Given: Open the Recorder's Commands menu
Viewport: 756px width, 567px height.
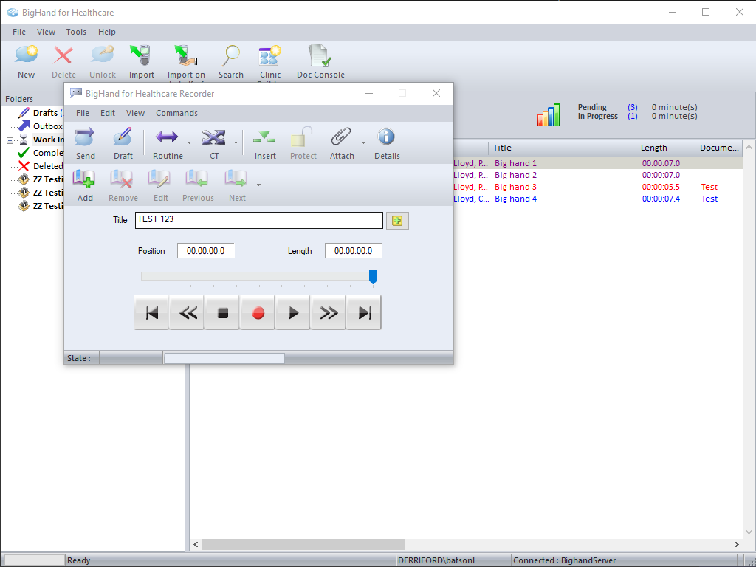Looking at the screenshot, I should point(176,113).
